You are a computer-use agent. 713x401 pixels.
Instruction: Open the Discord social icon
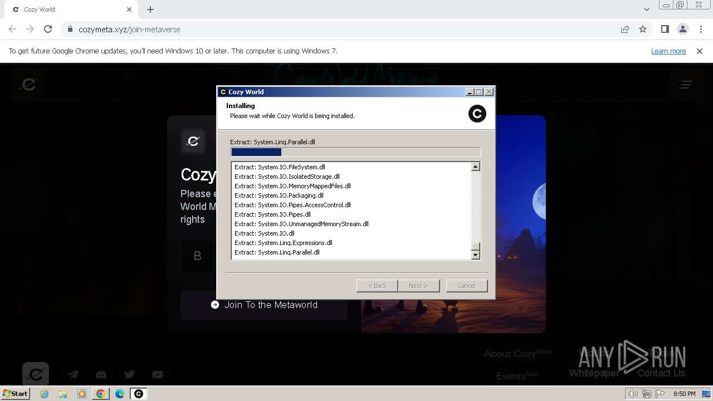click(101, 375)
